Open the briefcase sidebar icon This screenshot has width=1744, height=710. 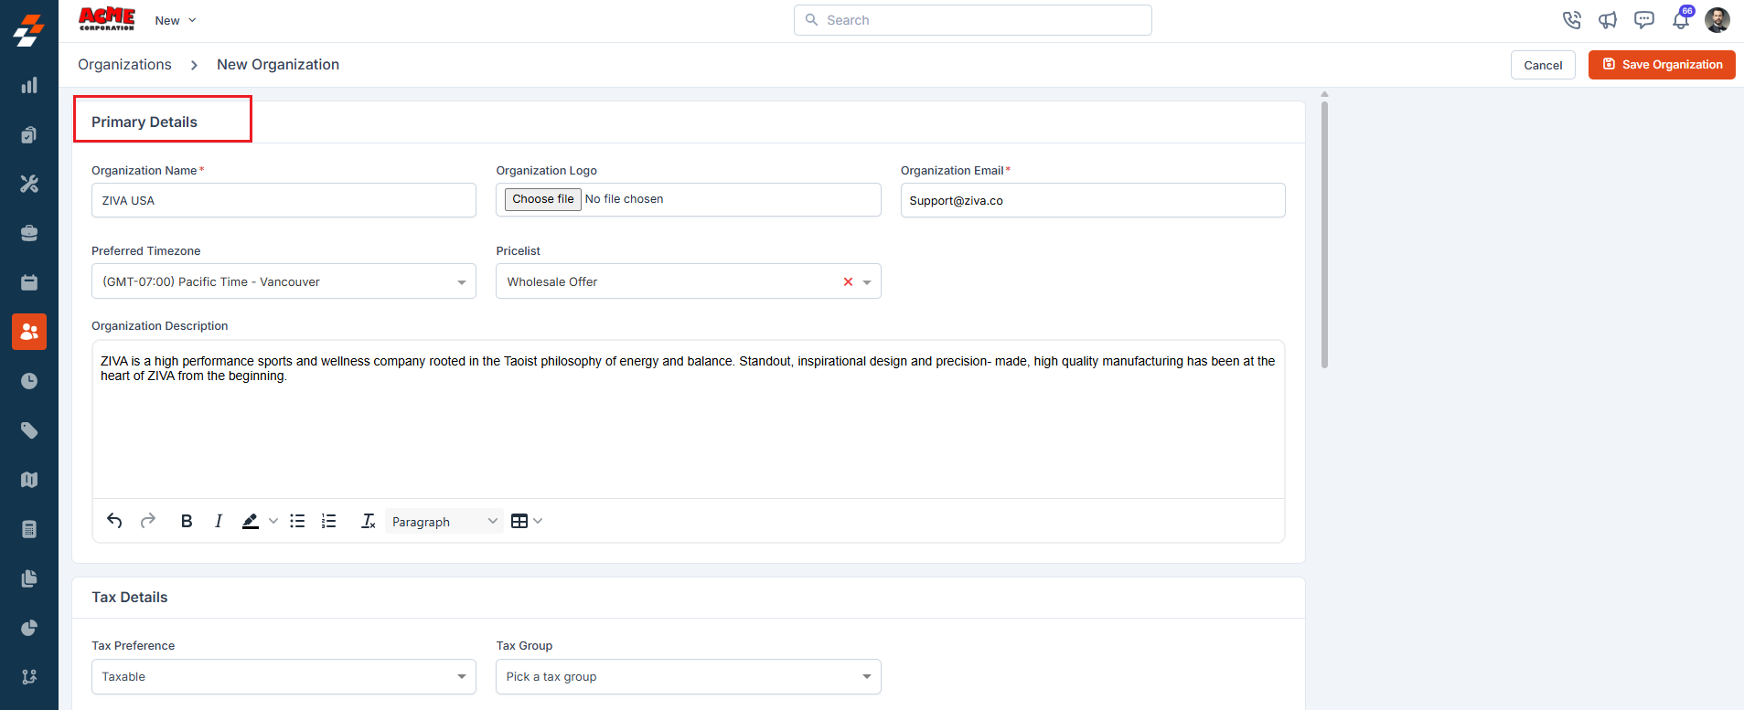[29, 233]
